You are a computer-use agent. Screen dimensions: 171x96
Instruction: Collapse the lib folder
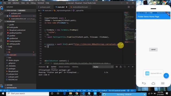[x=20, y=52]
